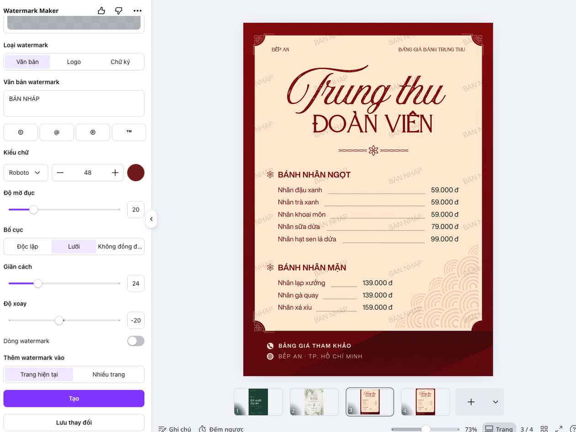Viewport: 576px width, 432px height.
Task: Select the 159.000 đ price
Action: tap(378, 307)
